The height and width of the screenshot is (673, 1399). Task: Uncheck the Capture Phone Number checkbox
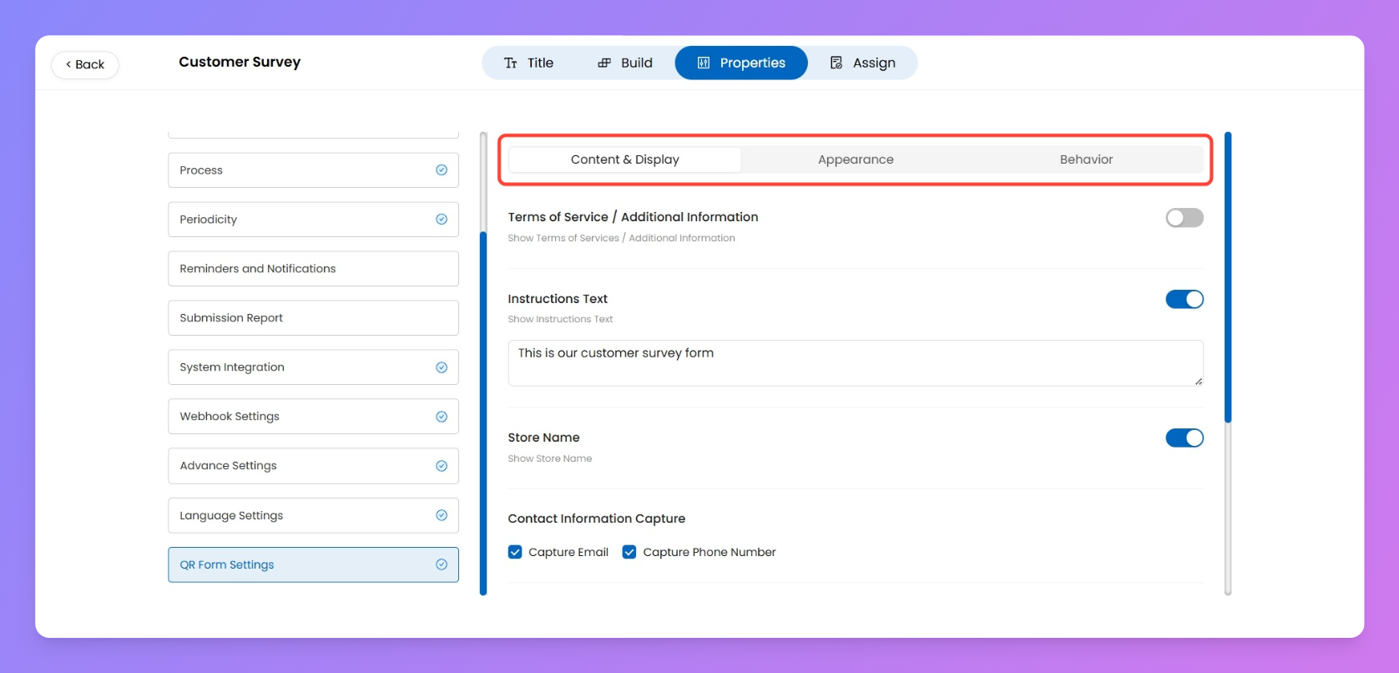click(x=629, y=552)
